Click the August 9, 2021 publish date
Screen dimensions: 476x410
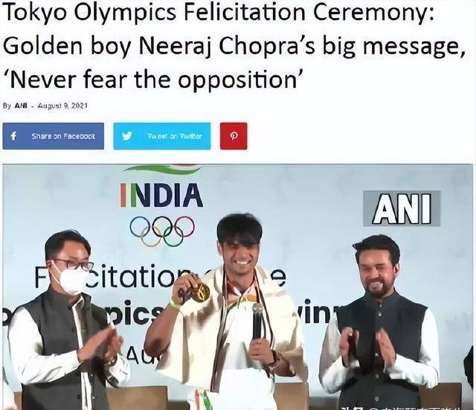click(x=62, y=106)
